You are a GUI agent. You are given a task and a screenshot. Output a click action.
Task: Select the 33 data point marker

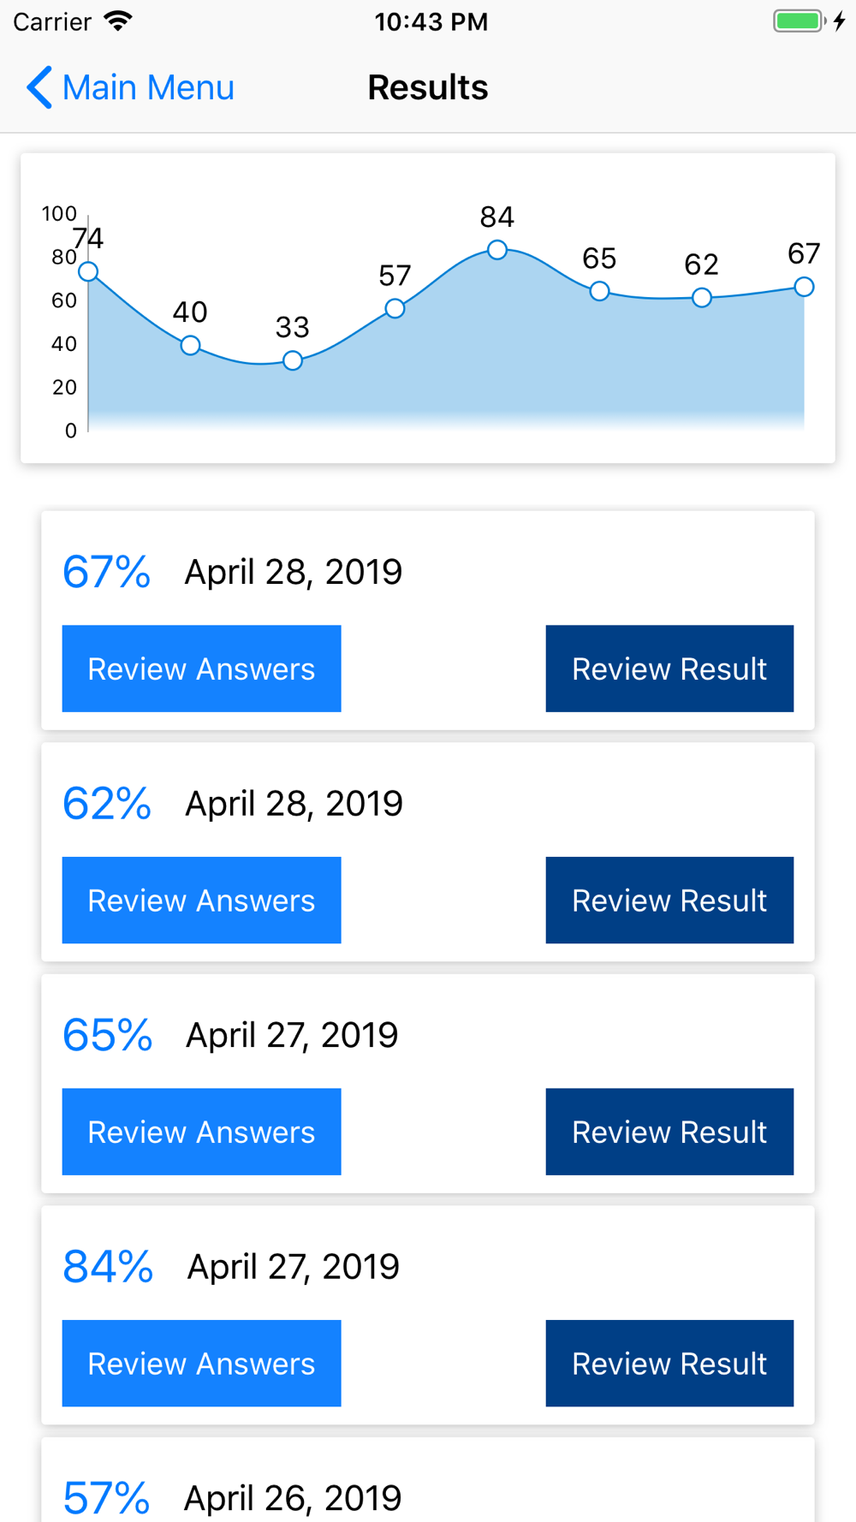293,360
